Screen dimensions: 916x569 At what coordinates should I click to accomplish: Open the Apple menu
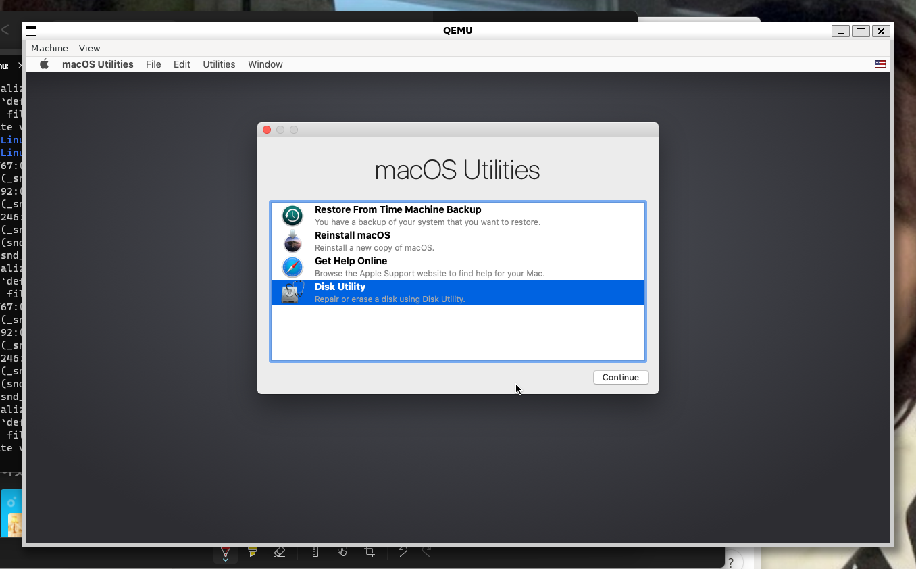tap(45, 64)
